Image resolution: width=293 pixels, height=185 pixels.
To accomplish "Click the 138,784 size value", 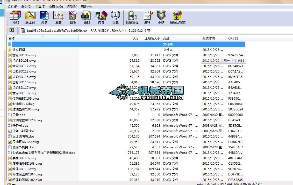I will point(133,169).
